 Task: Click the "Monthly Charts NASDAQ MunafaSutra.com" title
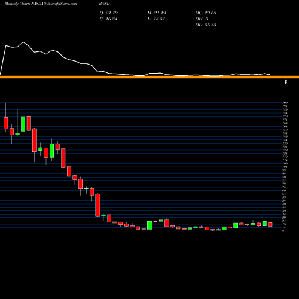click(41, 4)
